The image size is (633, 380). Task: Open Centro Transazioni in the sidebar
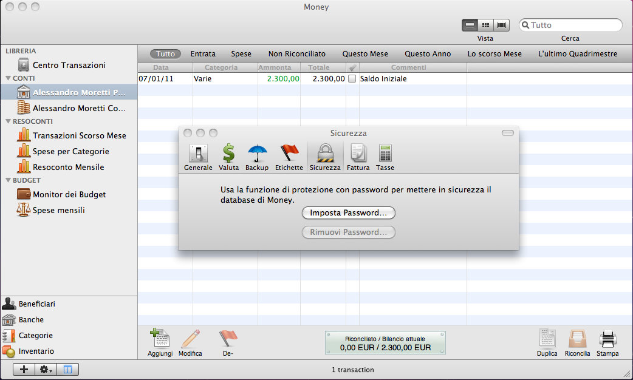[69, 65]
